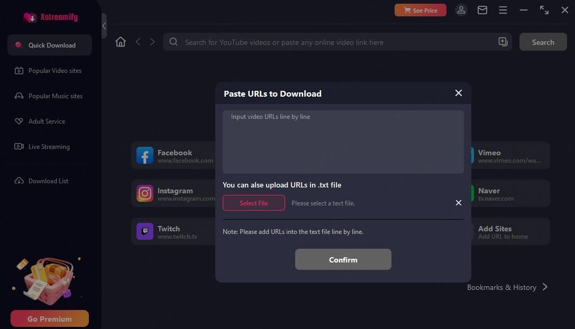Minimize the Xstreamify window
The height and width of the screenshot is (329, 575).
click(523, 10)
